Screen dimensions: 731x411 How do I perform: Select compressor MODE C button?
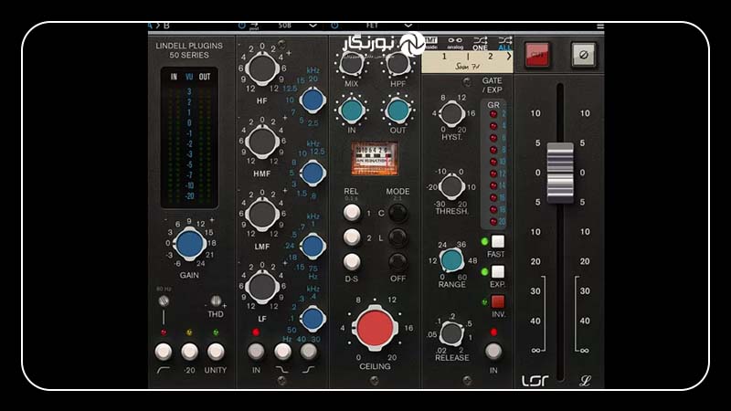(x=397, y=213)
